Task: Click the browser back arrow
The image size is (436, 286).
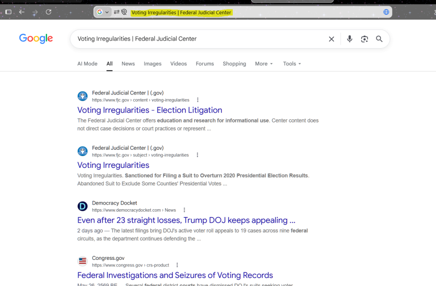Action: pos(21,12)
